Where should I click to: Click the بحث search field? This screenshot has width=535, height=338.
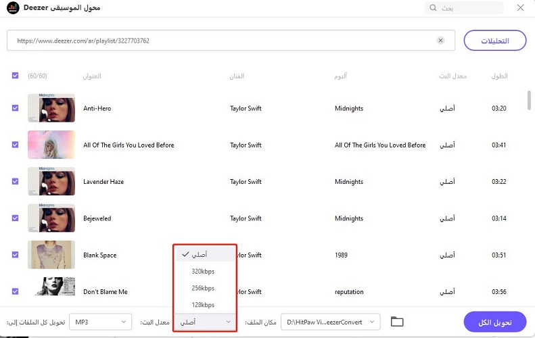[464, 8]
